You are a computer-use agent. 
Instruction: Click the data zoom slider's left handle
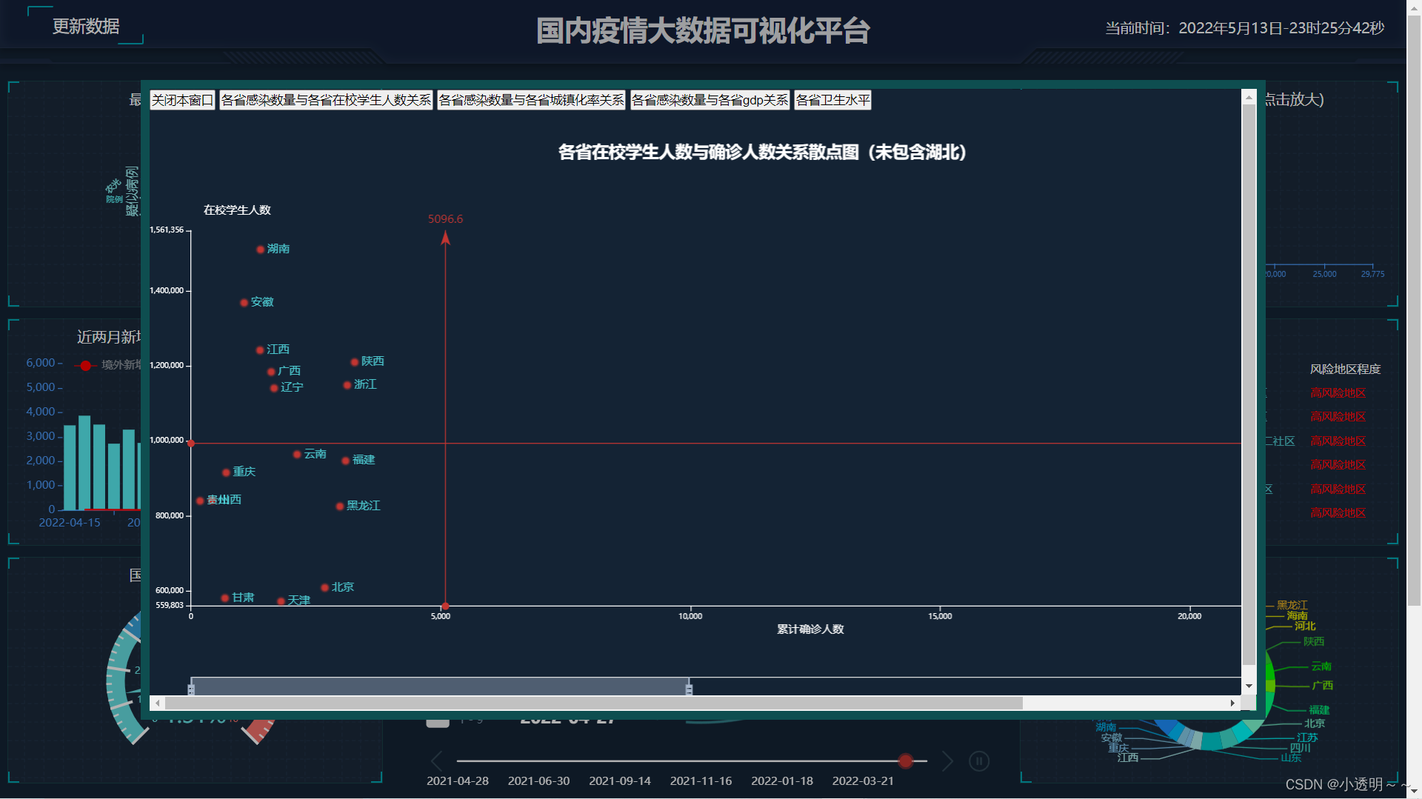click(x=191, y=689)
